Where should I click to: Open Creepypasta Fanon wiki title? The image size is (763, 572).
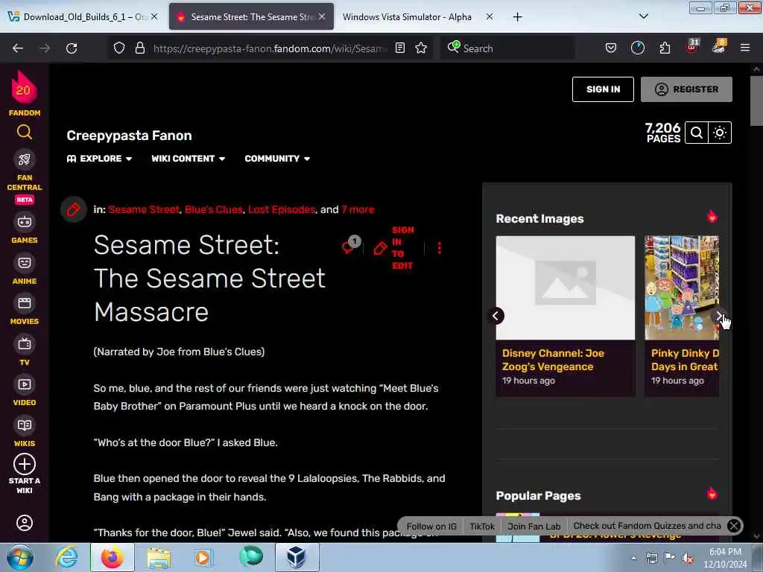[129, 136]
